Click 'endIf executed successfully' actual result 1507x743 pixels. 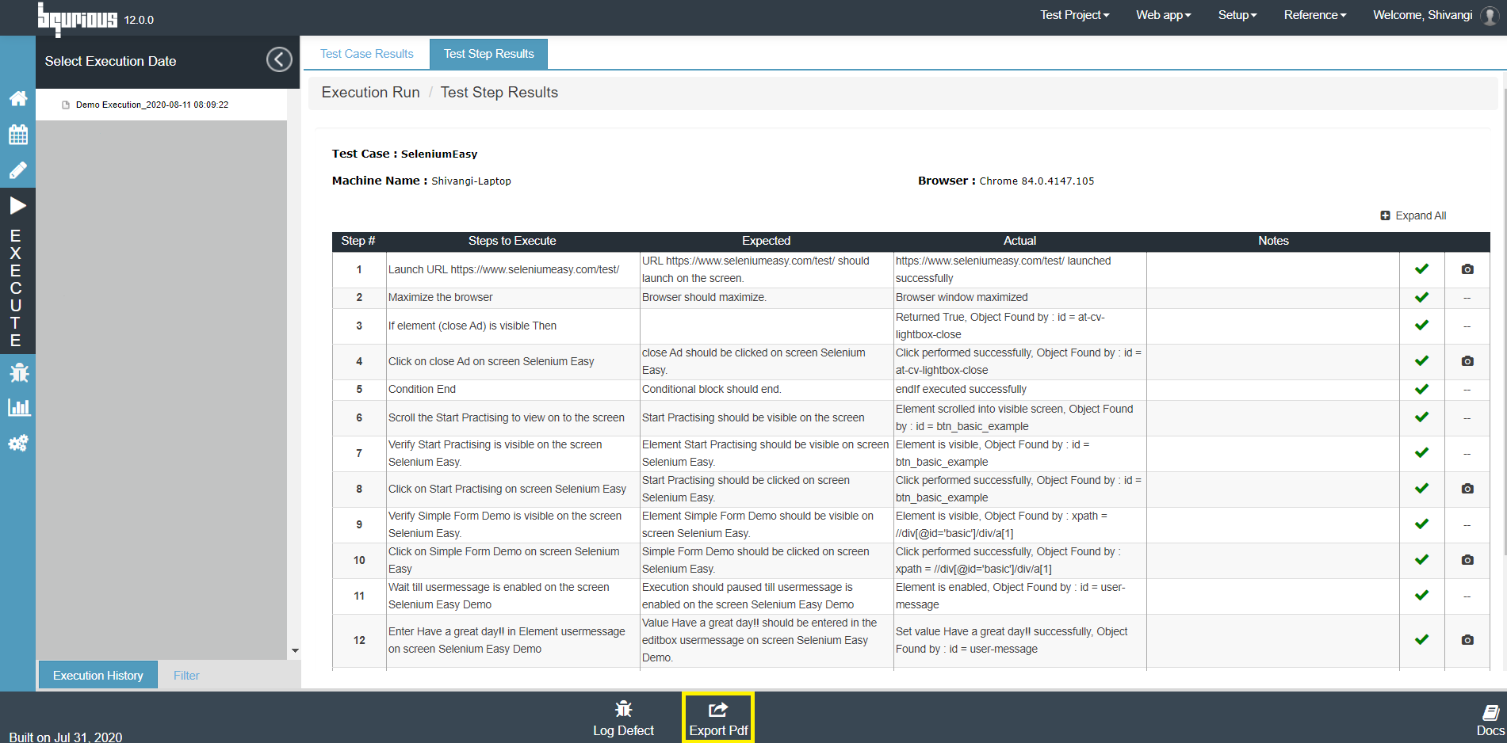pos(961,390)
